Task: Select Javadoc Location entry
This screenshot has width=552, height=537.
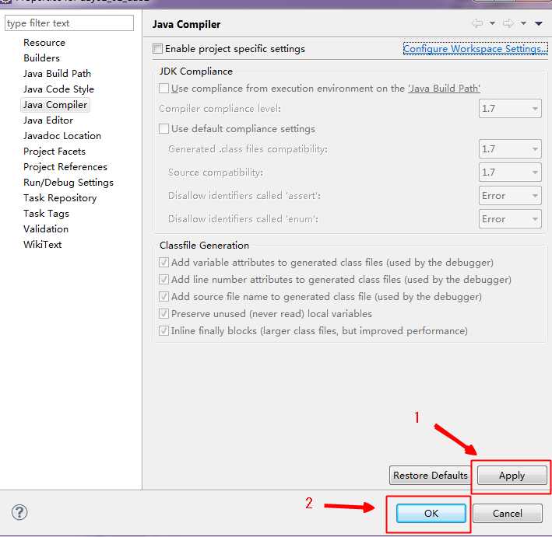Action: 62,136
